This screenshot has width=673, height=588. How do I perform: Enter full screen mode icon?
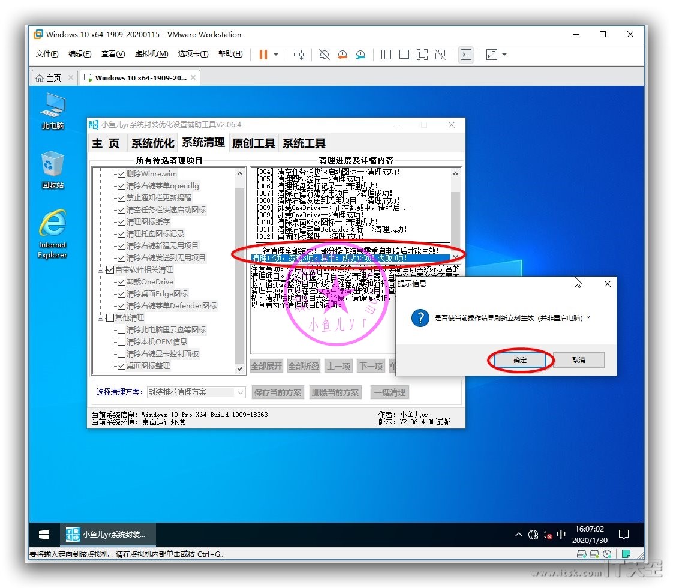pyautogui.click(x=422, y=55)
